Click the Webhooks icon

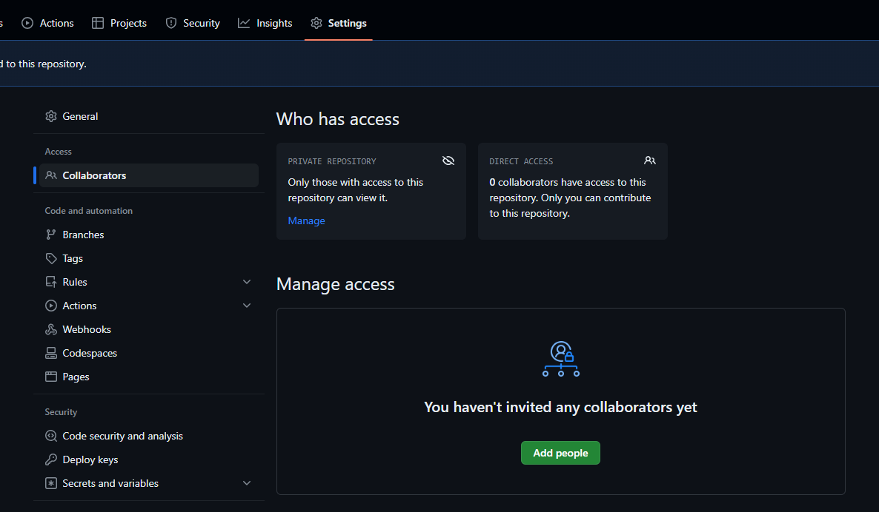[51, 329]
